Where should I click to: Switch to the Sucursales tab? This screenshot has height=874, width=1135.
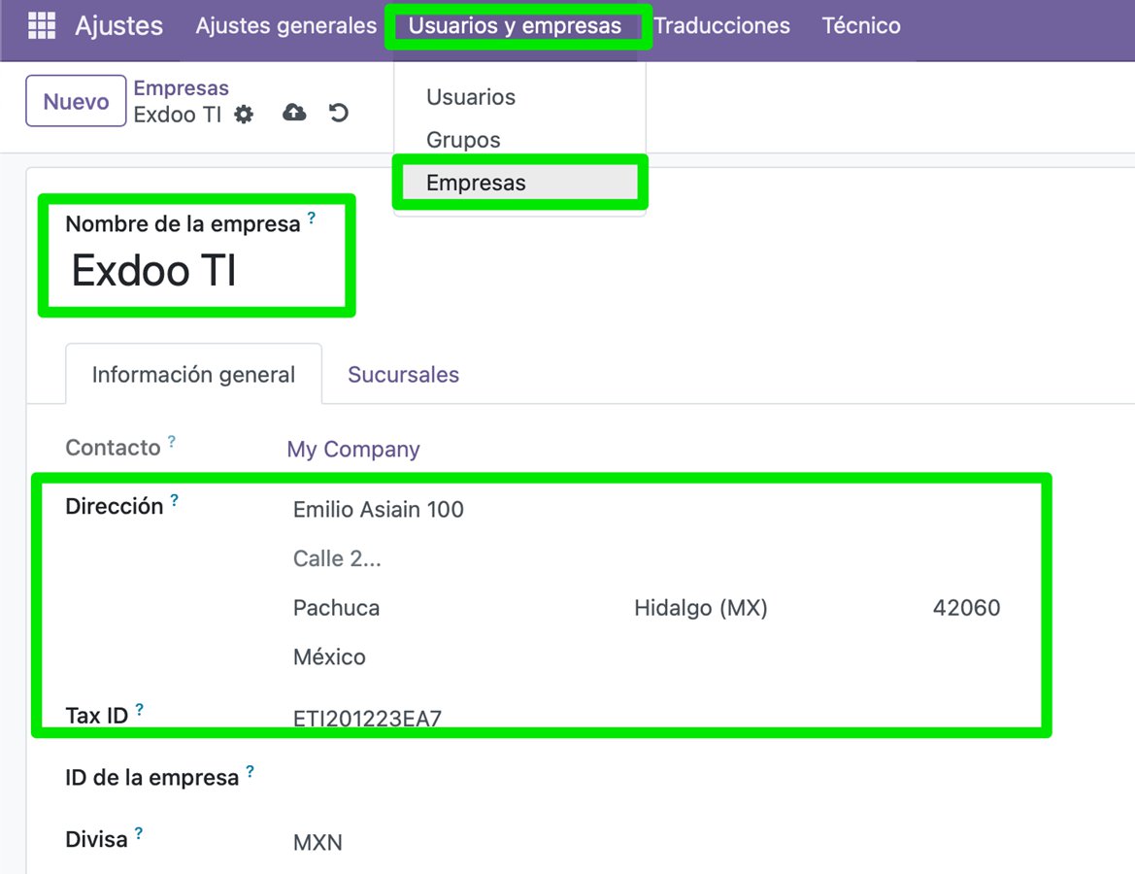[403, 375]
